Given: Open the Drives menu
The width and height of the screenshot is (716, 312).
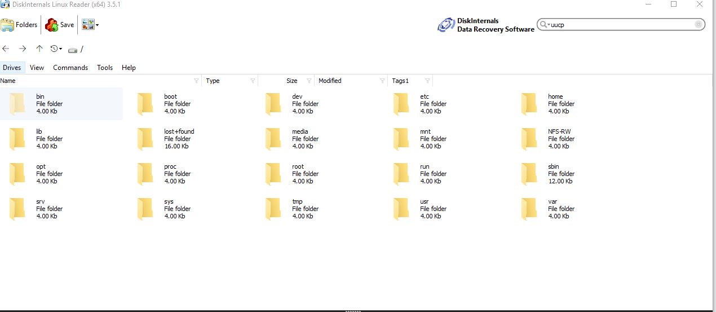Looking at the screenshot, I should click(12, 68).
